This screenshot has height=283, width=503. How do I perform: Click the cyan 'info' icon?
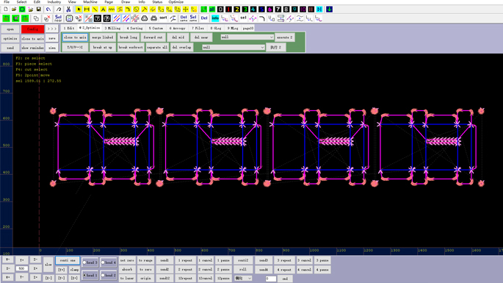pyautogui.click(x=215, y=18)
